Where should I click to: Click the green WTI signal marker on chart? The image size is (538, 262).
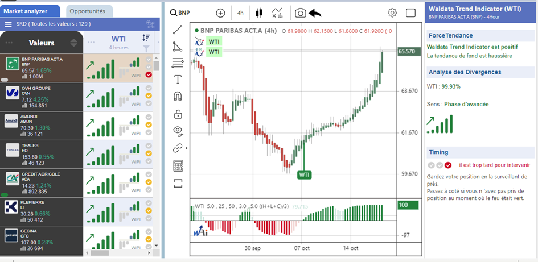point(304,174)
